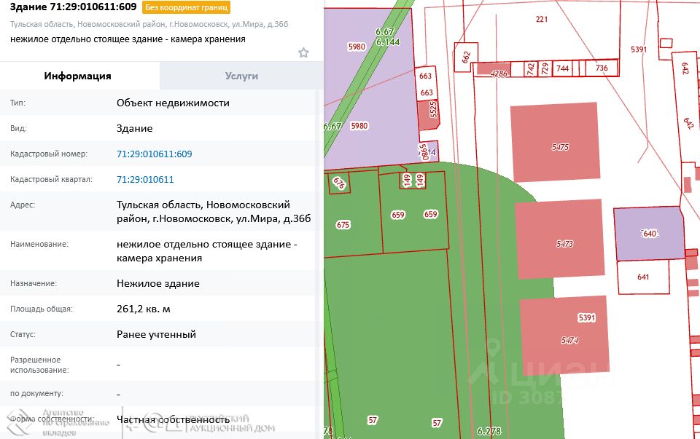Open cadastral quarter link 71:29:010611
Viewport: 700px width, 439px height.
pos(145,179)
